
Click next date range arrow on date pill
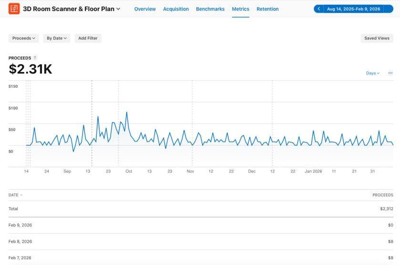pos(389,9)
